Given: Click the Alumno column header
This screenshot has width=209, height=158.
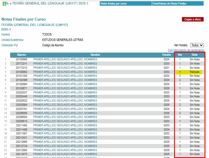Looking at the screenshot, I should tap(21, 55).
